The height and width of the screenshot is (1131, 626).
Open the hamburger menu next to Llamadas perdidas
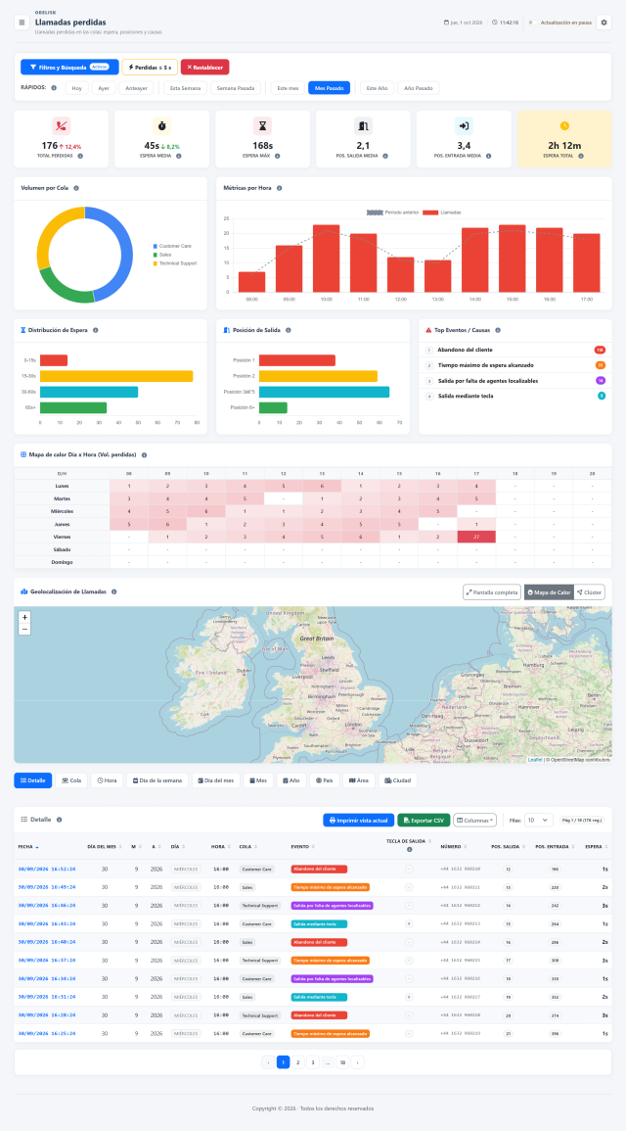coord(22,23)
